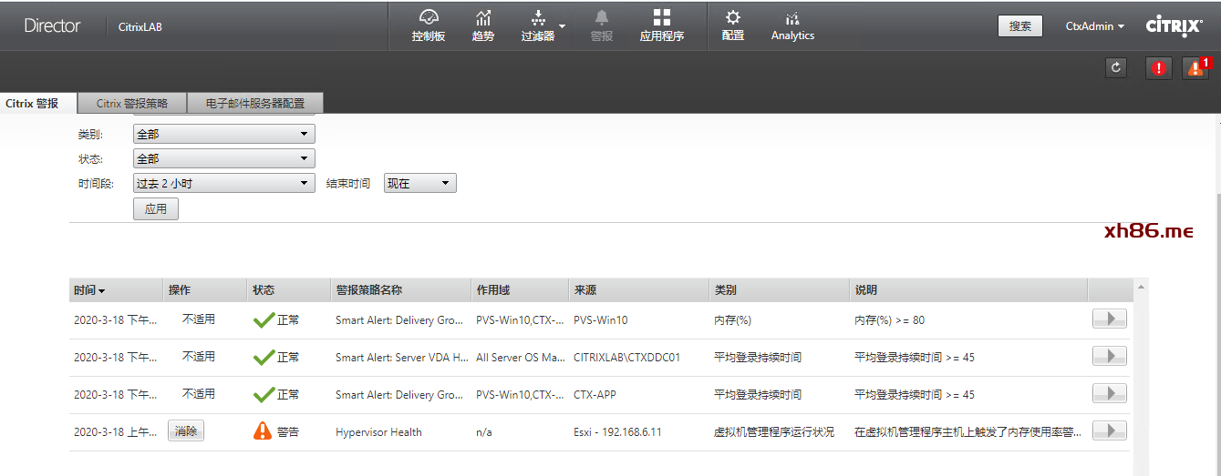The image size is (1221, 476).
Task: Click the 搜索 search button
Action: tap(1019, 26)
